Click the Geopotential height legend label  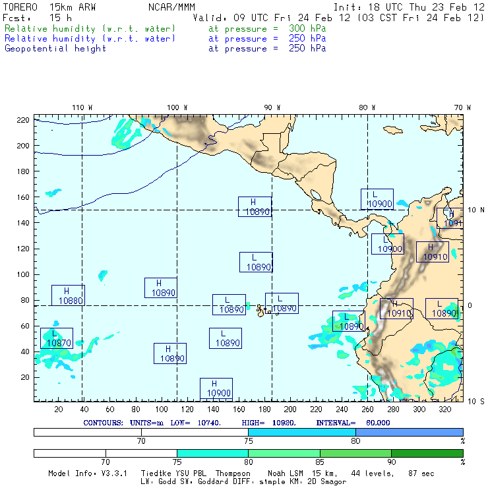pyautogui.click(x=55, y=49)
